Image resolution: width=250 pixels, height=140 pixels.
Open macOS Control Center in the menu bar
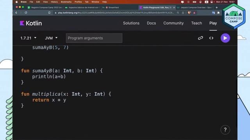point(212,2)
